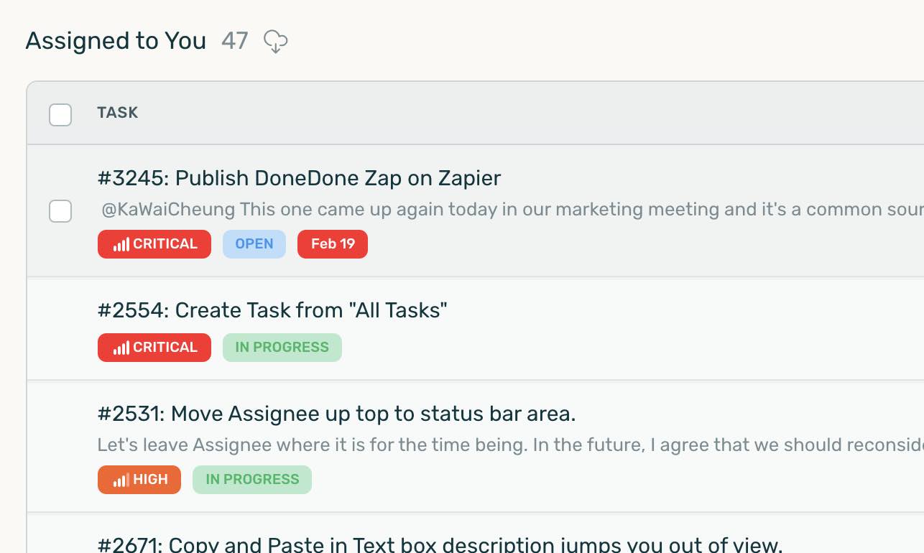Click IN PROGRESS badge on task #2554
This screenshot has height=553, width=924.
pyautogui.click(x=282, y=348)
